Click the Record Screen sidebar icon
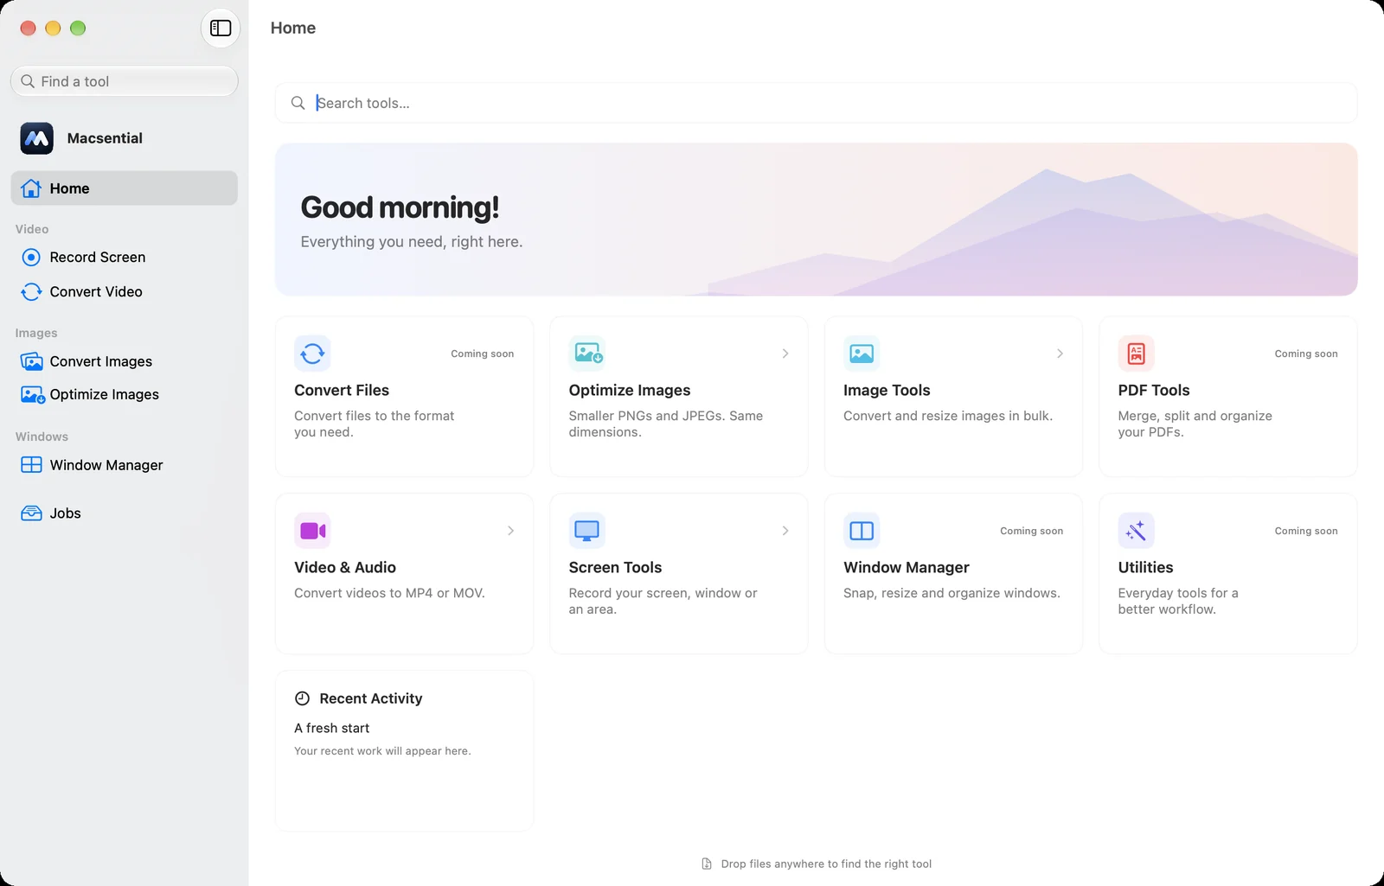1384x886 pixels. (x=31, y=258)
